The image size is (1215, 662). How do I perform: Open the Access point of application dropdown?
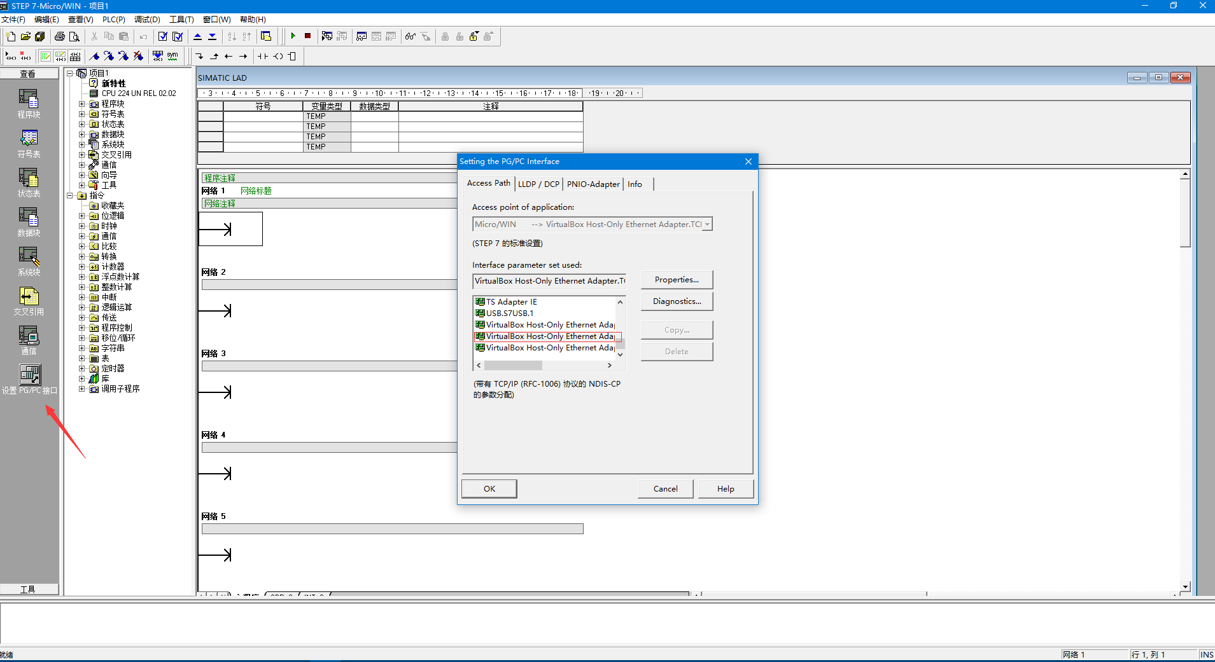point(706,224)
